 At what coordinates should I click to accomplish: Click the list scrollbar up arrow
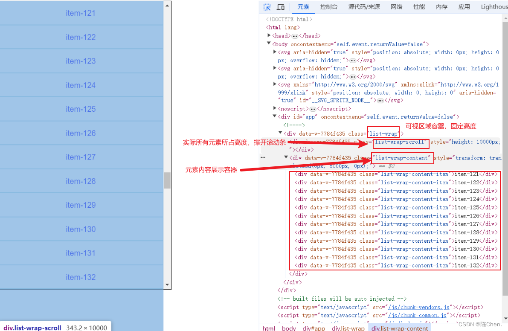[167, 6]
